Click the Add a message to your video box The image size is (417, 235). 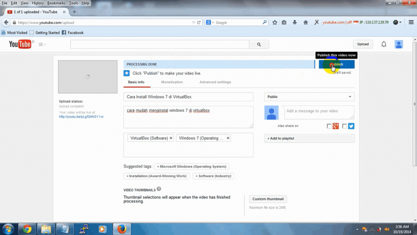click(319, 112)
